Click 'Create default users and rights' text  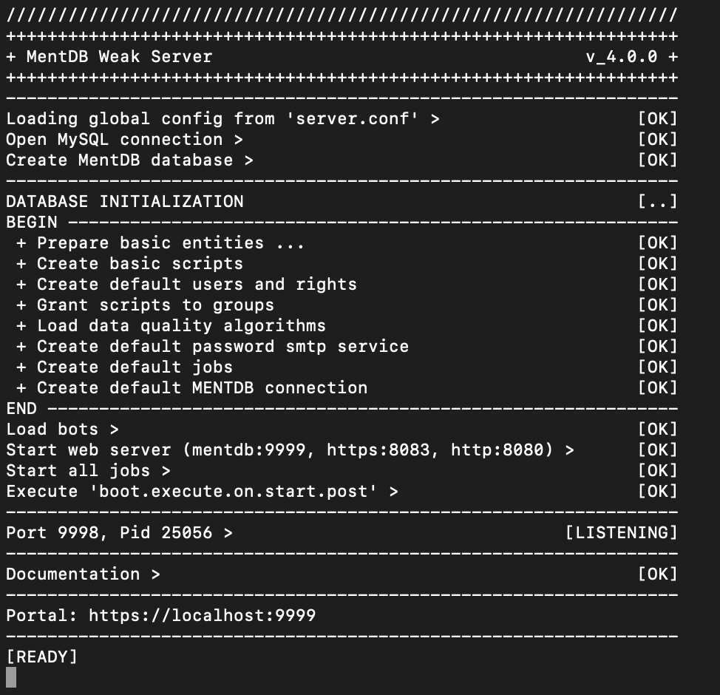tap(197, 285)
